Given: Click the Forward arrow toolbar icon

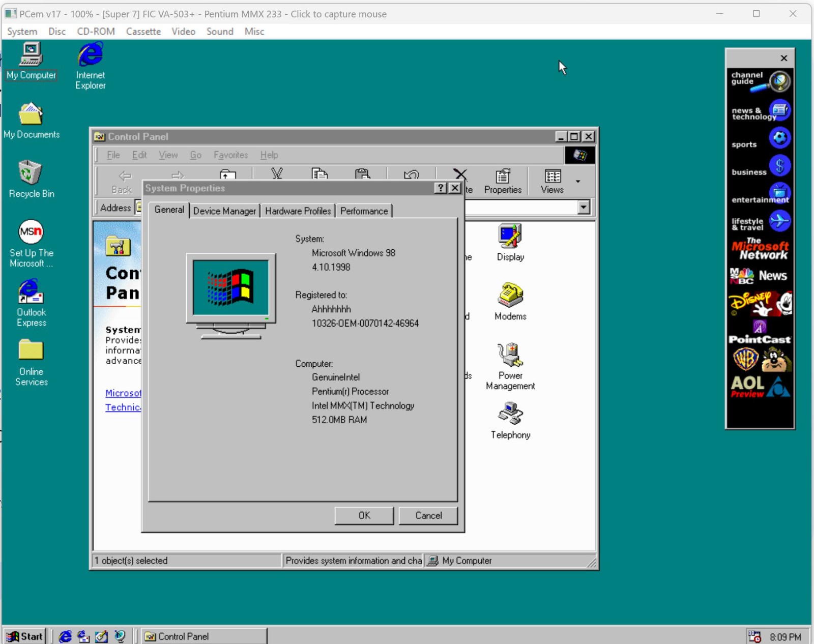Looking at the screenshot, I should [178, 175].
